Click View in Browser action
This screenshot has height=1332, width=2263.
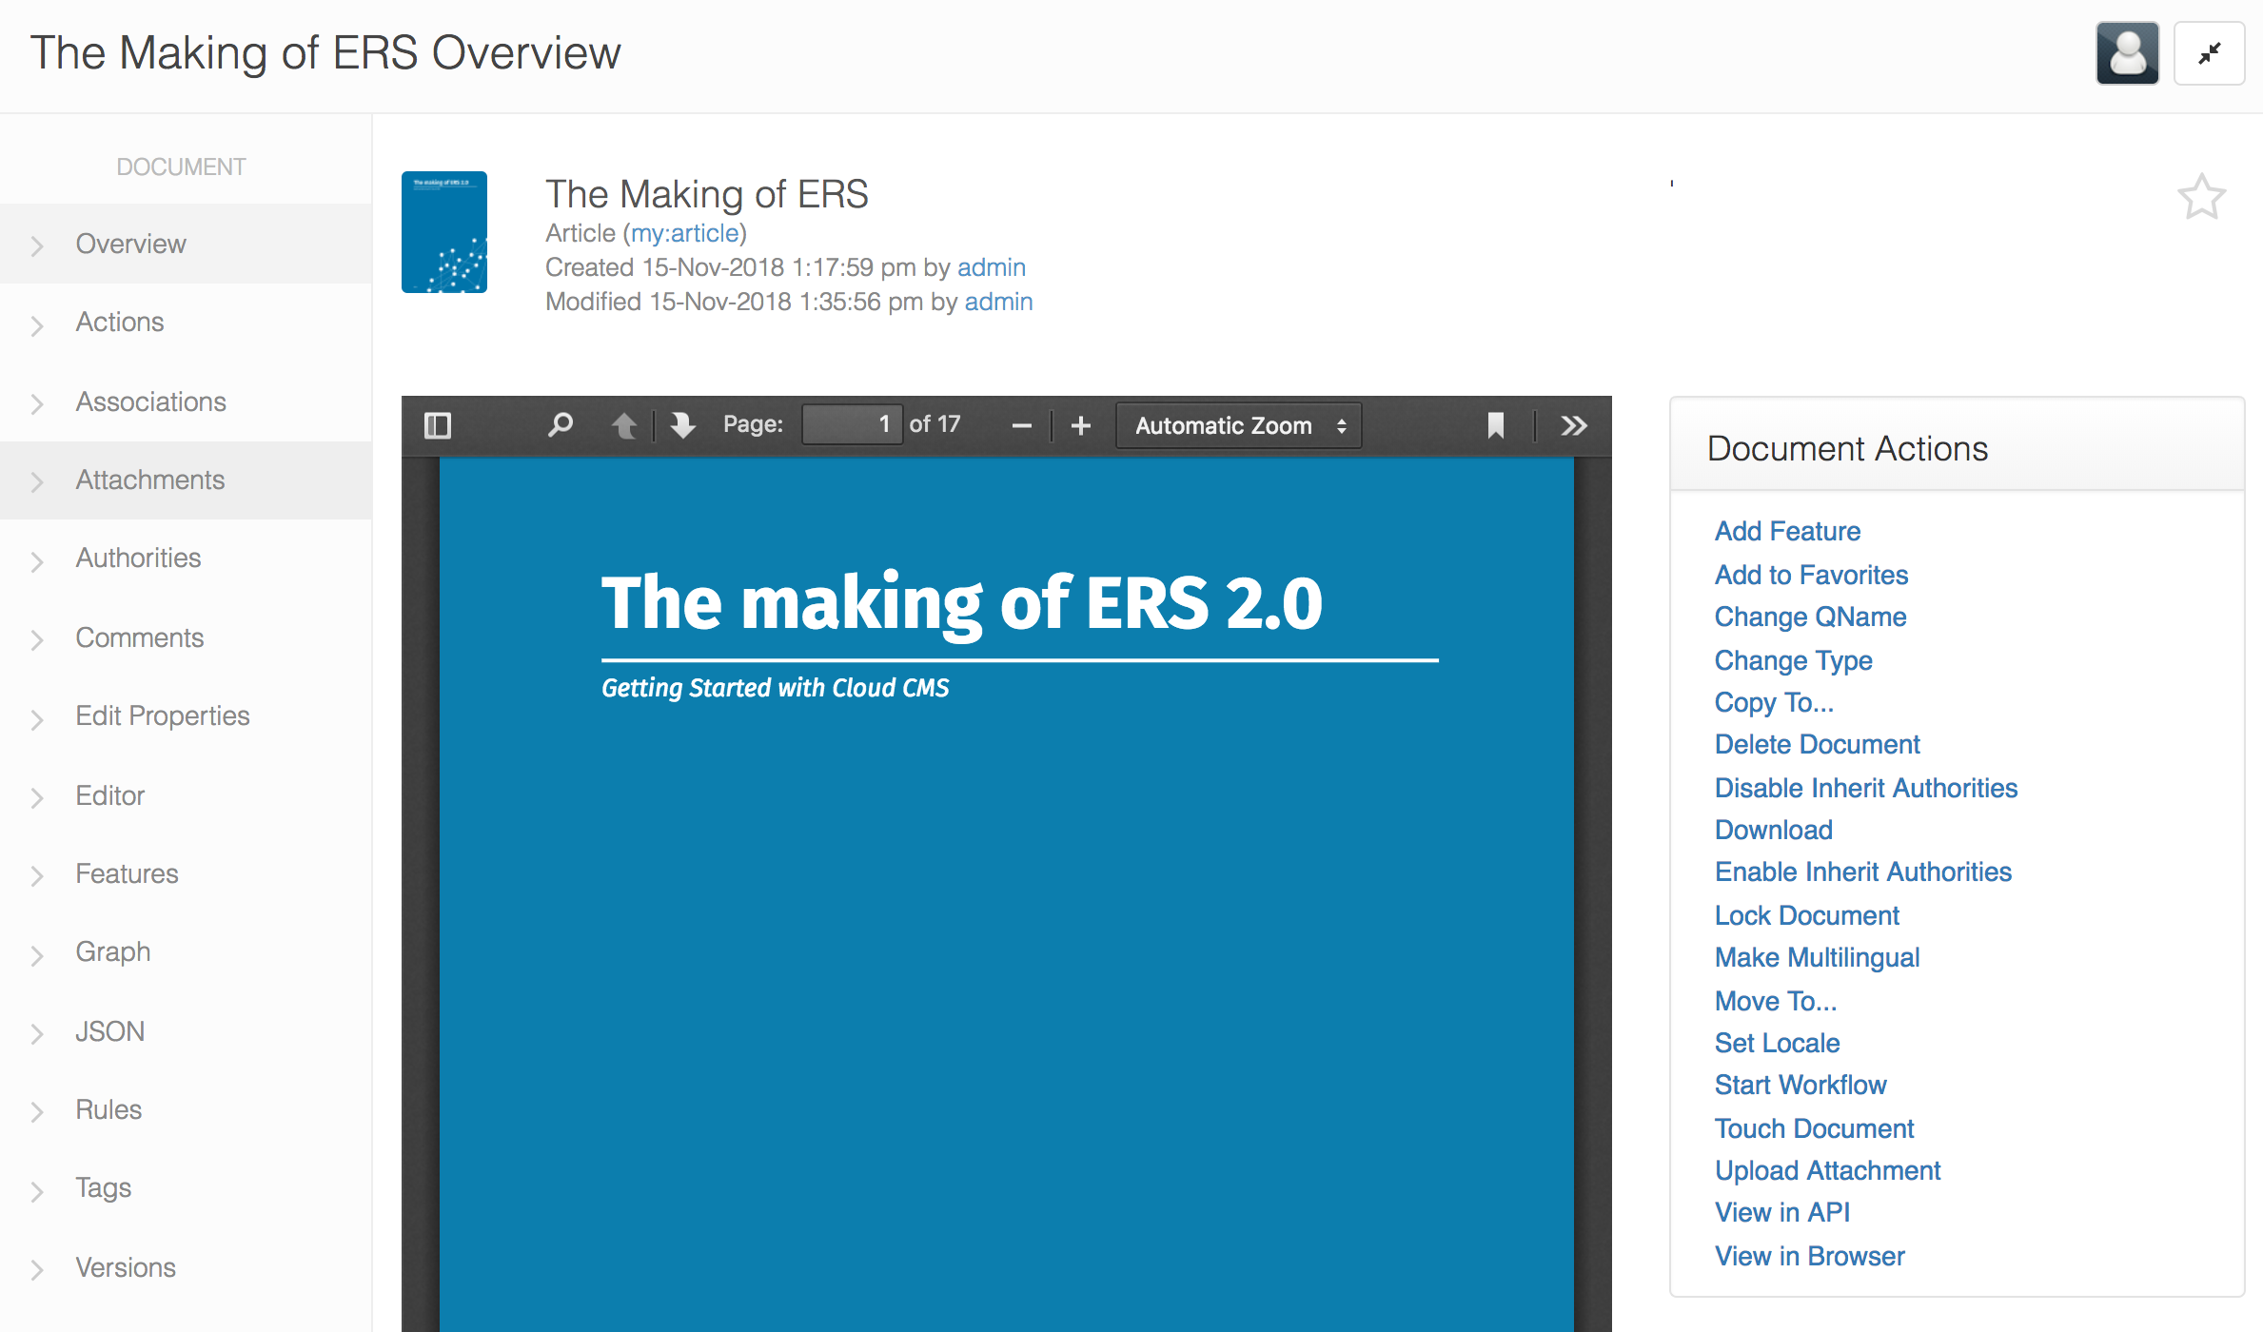pos(1809,1256)
